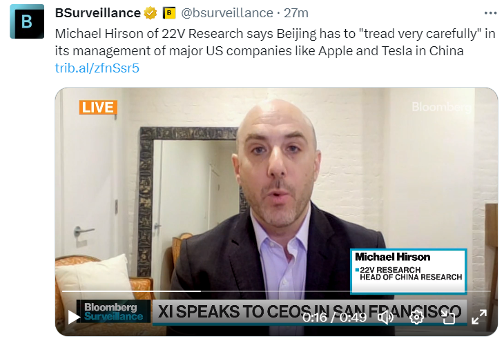Open the tweet's more options ellipsis menu
504x341 pixels.
click(490, 13)
